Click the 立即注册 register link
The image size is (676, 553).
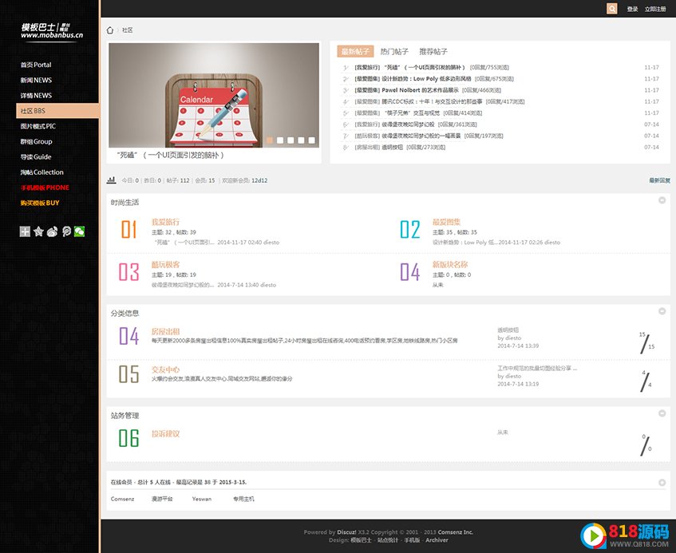point(655,9)
